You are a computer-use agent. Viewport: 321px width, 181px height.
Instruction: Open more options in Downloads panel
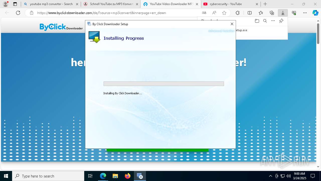(273, 21)
